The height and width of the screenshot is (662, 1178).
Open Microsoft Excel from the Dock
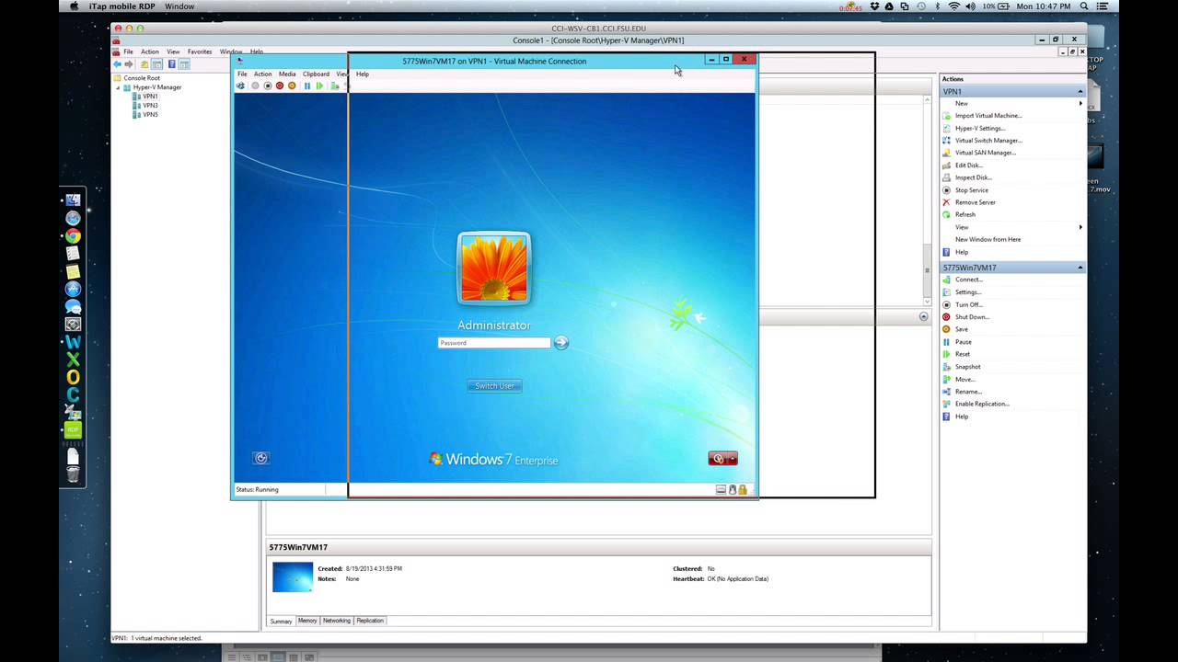click(x=73, y=360)
